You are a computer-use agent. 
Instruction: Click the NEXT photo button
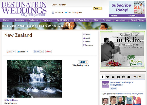83,62
